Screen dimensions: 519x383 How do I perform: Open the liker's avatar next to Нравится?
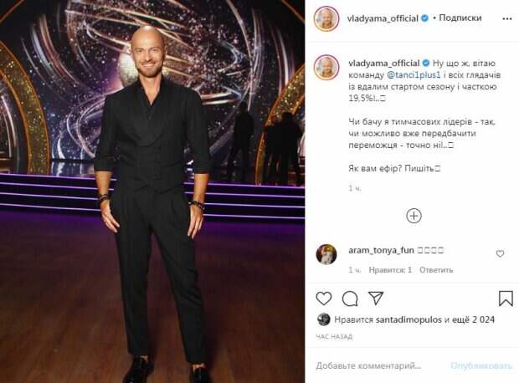[323, 319]
